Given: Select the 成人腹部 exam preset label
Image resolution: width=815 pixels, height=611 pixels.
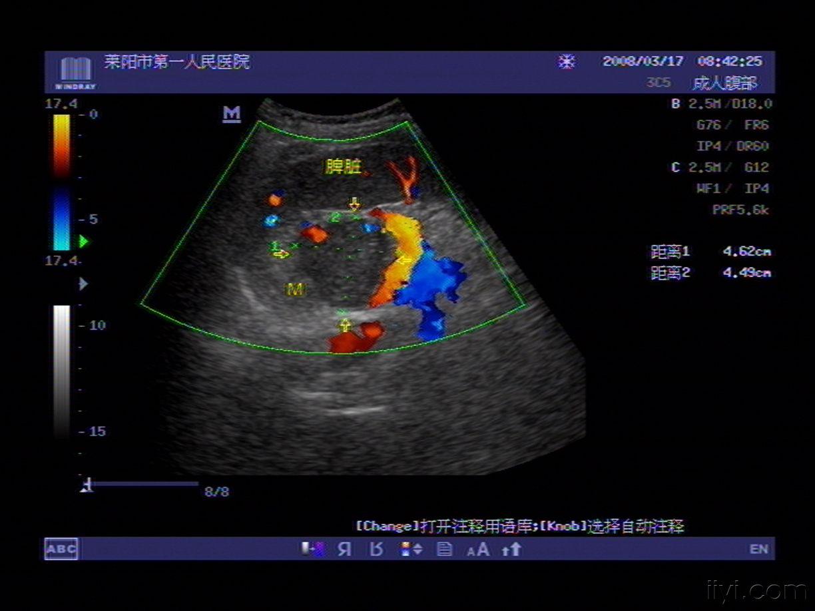Looking at the screenshot, I should [724, 83].
